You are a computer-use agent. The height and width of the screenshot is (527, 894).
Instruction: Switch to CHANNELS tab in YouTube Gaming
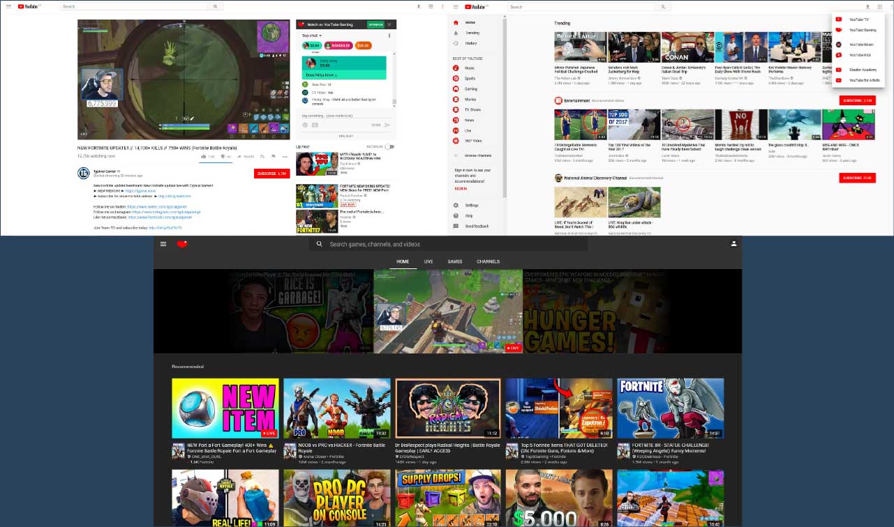(488, 261)
